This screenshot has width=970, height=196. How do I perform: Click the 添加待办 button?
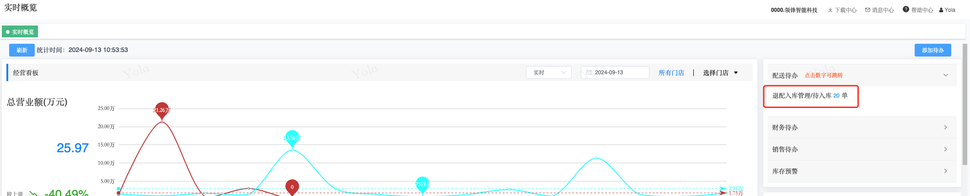tap(932, 50)
